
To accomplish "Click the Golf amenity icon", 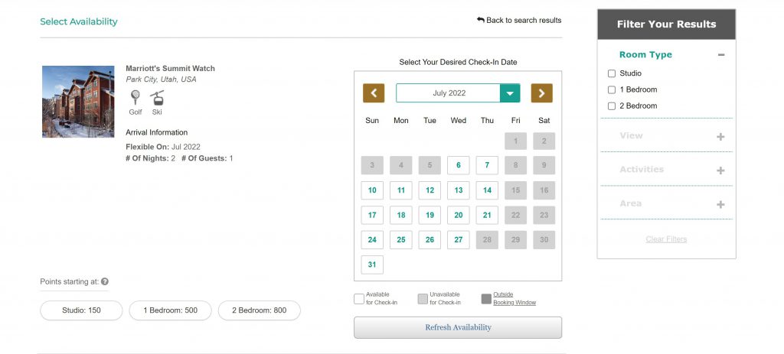I will point(136,98).
